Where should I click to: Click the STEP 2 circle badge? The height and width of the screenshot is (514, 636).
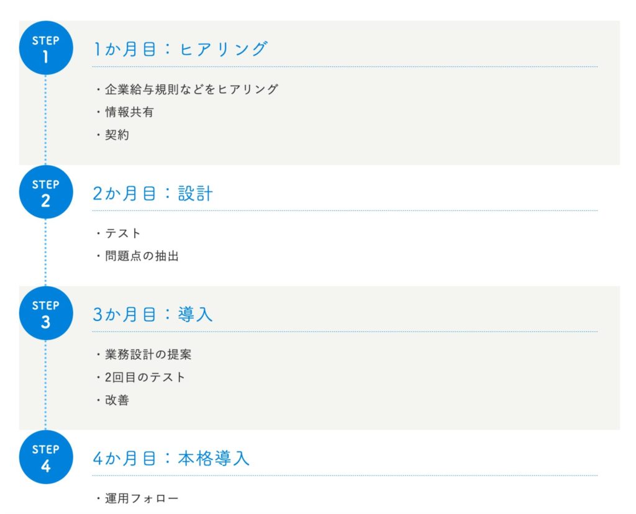(46, 192)
